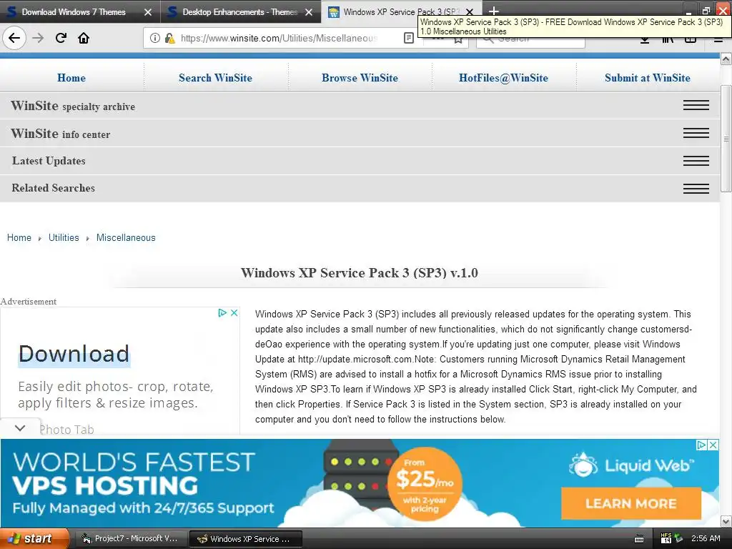Open a new tab with the plus icon
Screen dimensions: 732x549
(x=493, y=10)
